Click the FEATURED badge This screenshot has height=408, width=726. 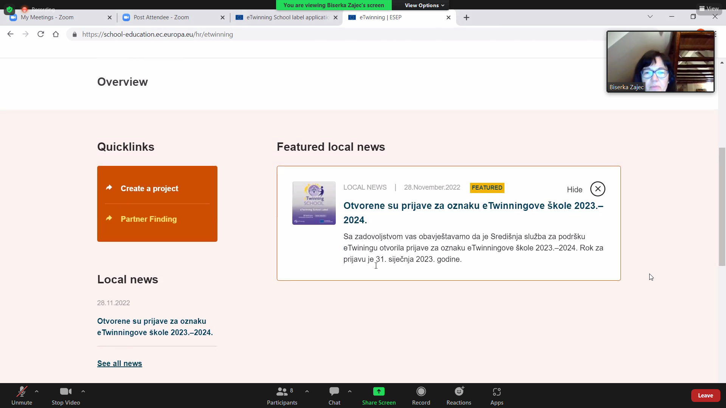487,188
